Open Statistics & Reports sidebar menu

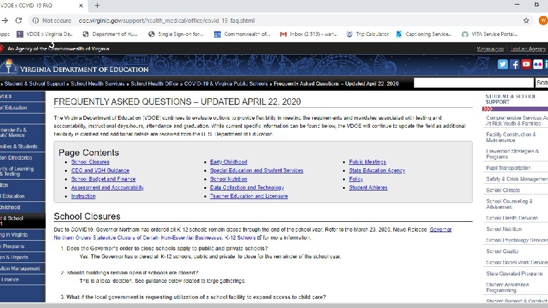[22, 257]
